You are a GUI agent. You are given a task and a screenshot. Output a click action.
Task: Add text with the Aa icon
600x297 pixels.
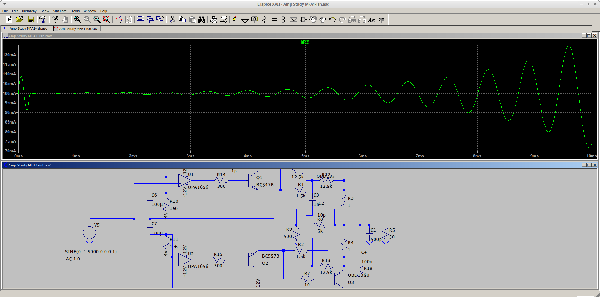(371, 20)
